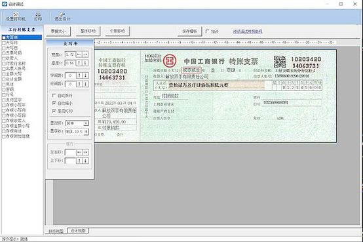
Task: Click the 高度 up arrow
Action: [x=79, y=63]
